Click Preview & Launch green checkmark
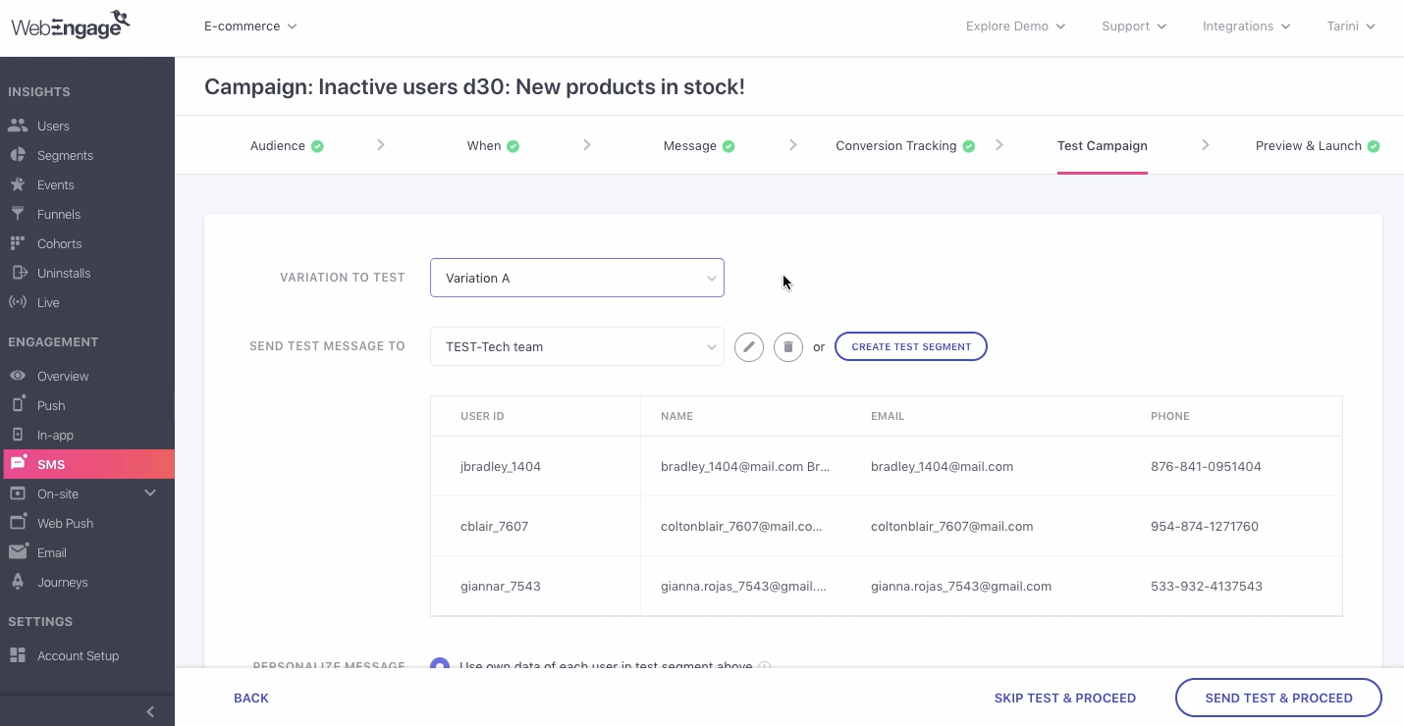This screenshot has width=1404, height=726. pyautogui.click(x=1374, y=146)
